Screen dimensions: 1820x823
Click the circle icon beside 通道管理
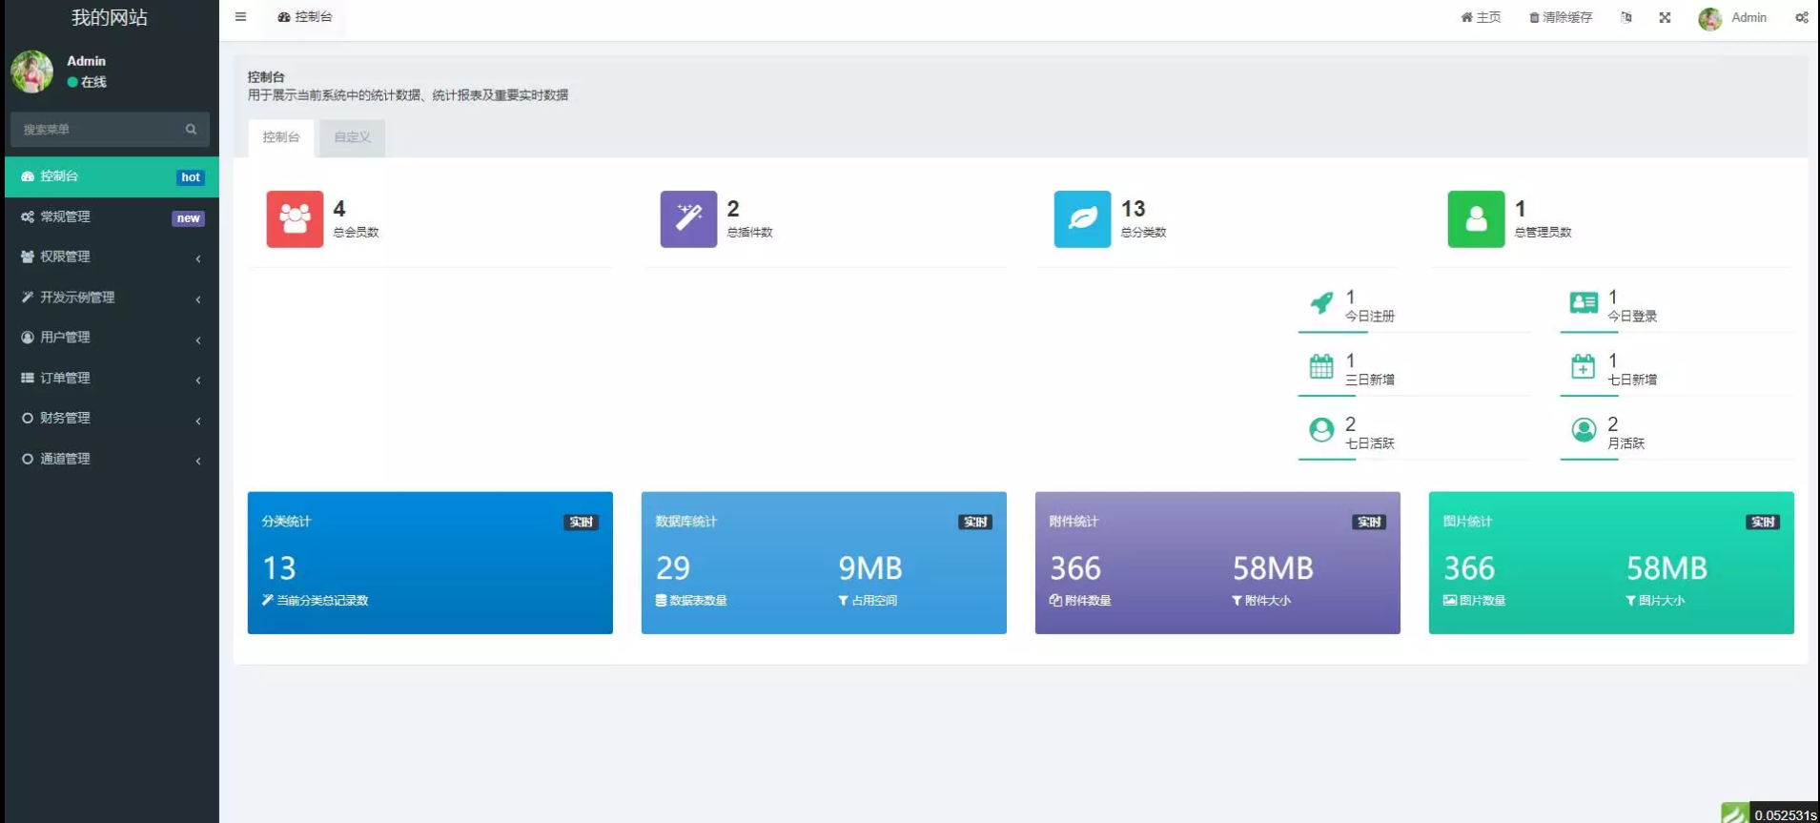[28, 459]
